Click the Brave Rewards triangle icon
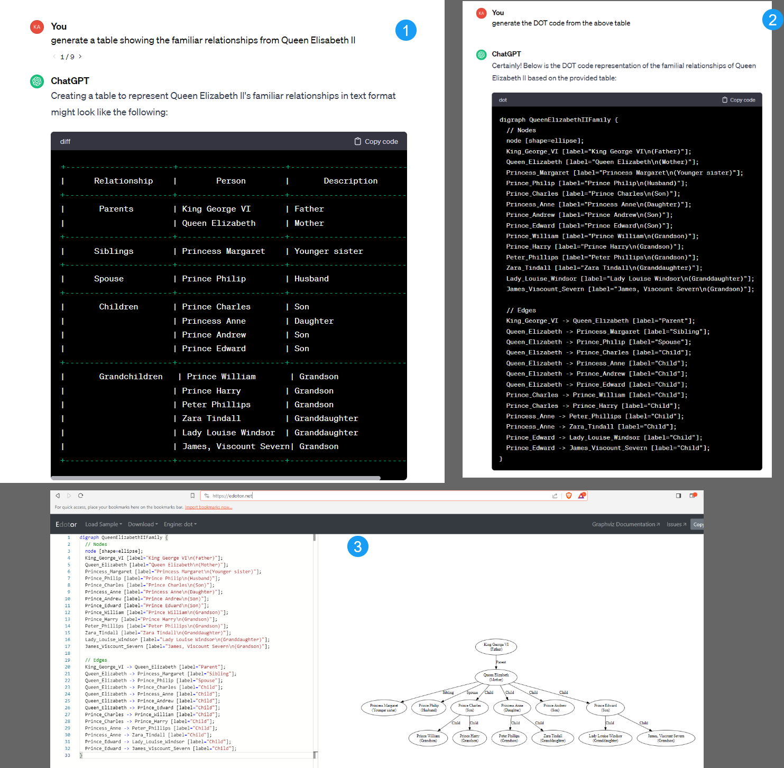This screenshot has width=784, height=768. (582, 496)
